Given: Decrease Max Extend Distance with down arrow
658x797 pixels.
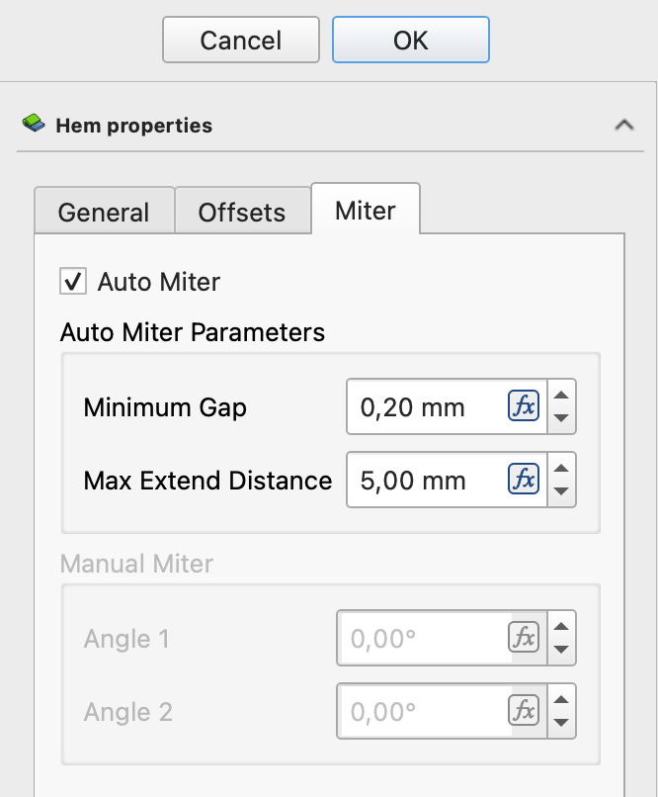Looking at the screenshot, I should 561,491.
